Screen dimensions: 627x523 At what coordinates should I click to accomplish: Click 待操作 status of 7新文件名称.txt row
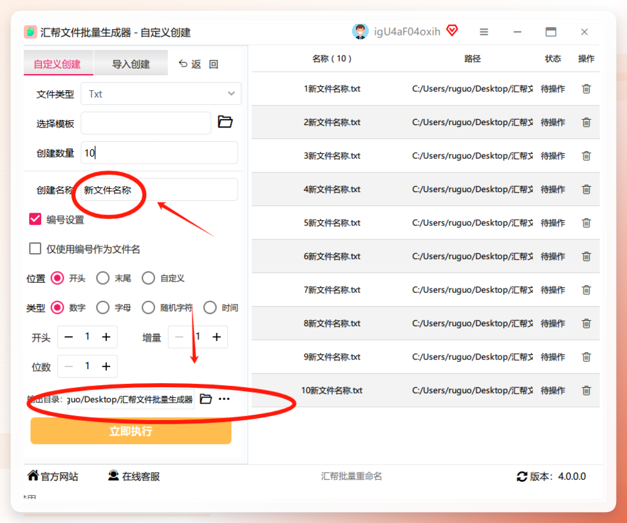(x=552, y=290)
